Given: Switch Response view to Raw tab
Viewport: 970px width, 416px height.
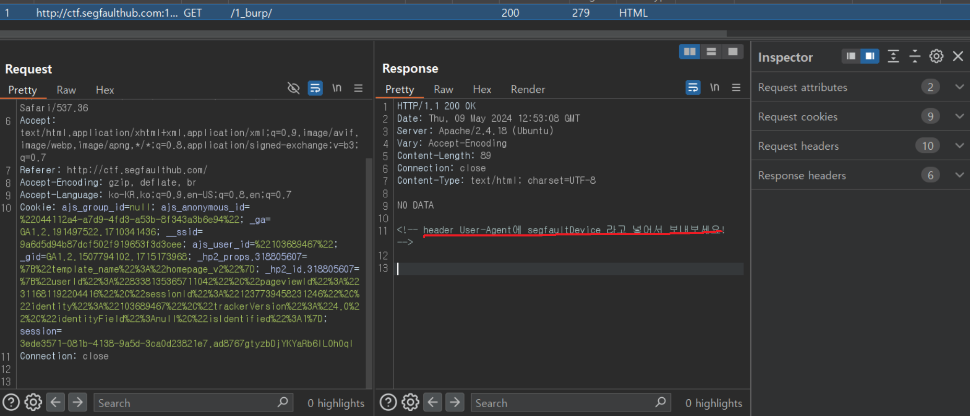Looking at the screenshot, I should click(443, 89).
